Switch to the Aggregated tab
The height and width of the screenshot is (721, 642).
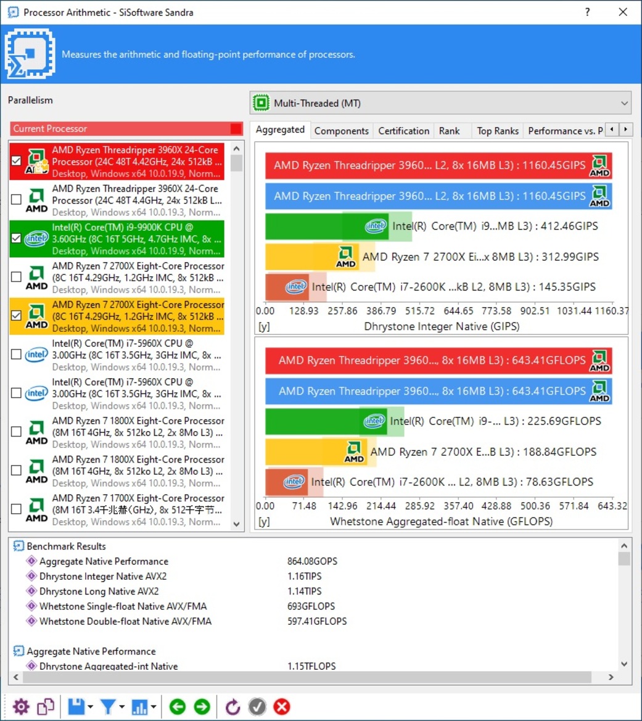[x=280, y=130]
